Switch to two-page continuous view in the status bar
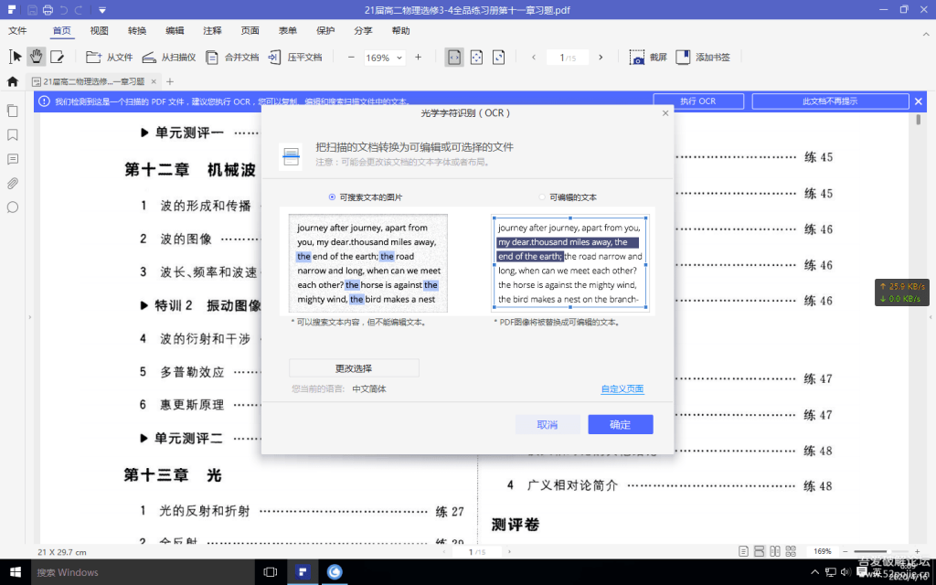936x585 pixels. [x=791, y=551]
